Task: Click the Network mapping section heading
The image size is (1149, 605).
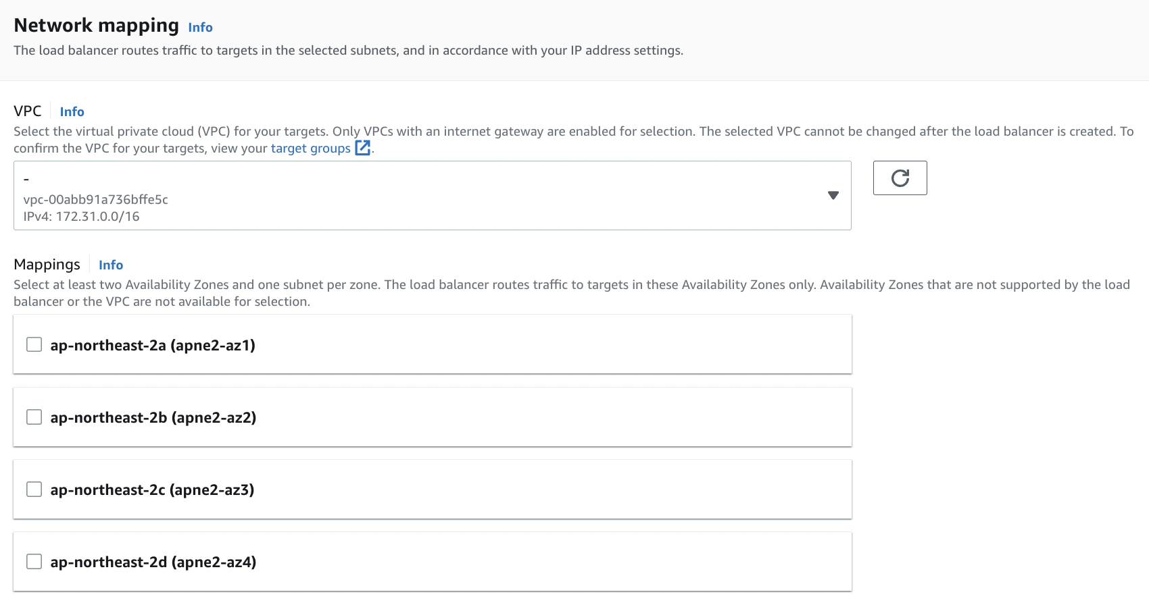Action: point(96,26)
